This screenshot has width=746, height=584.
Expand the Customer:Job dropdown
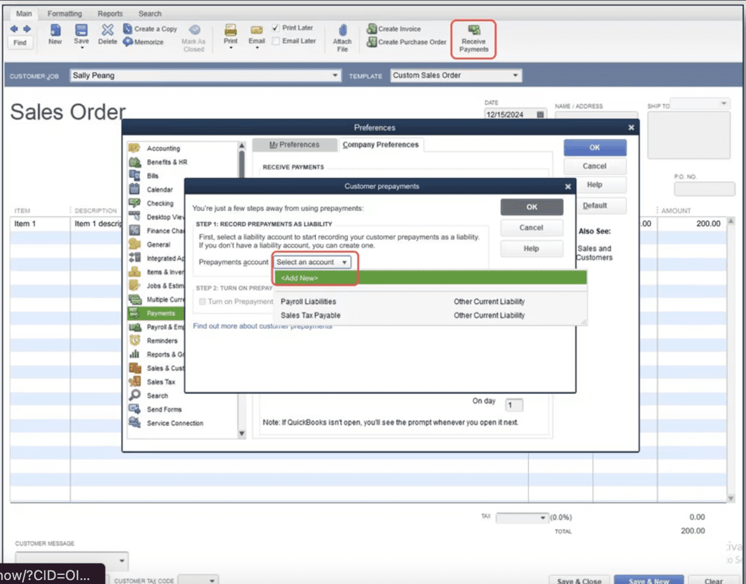coord(334,76)
